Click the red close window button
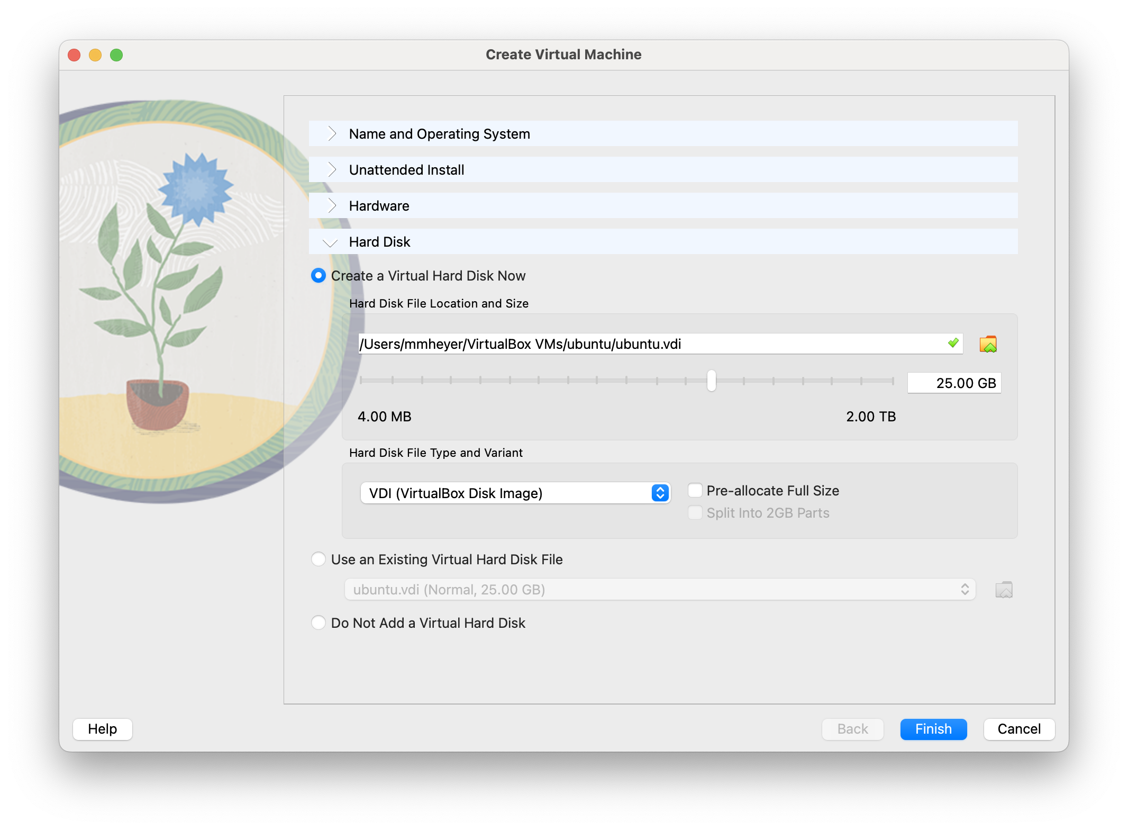This screenshot has width=1128, height=830. 74,55
